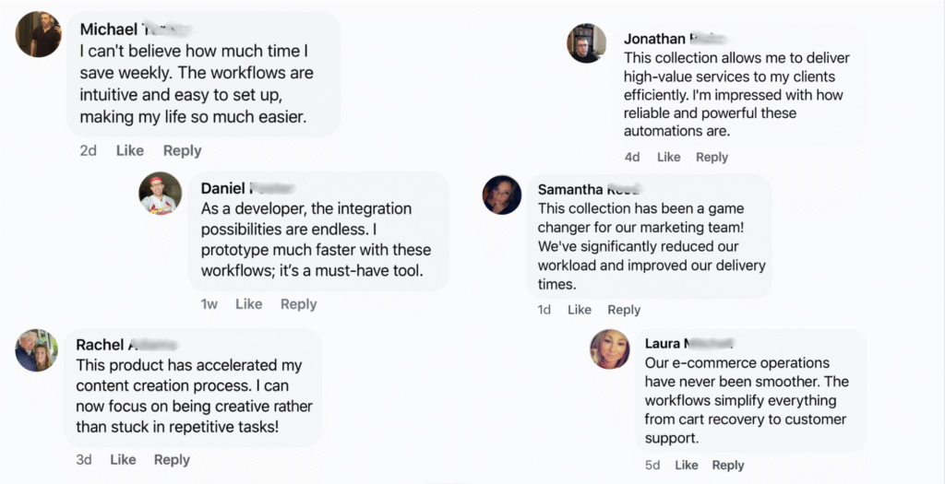
Task: Click Jonathan's profile avatar
Action: pyautogui.click(x=586, y=43)
